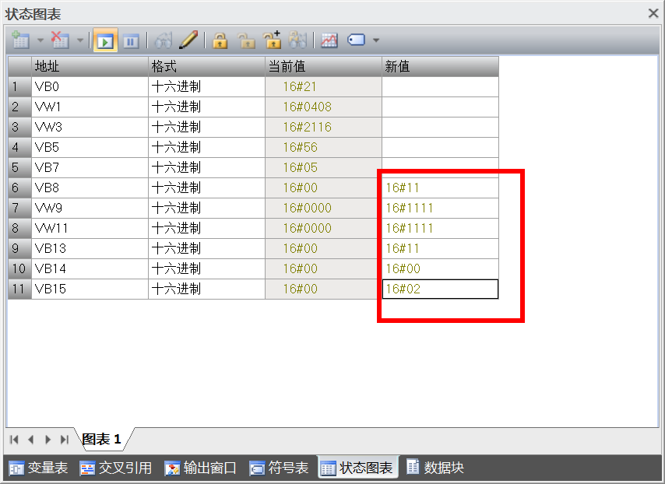Open the trend view chart icon
Image resolution: width=665 pixels, height=484 pixels.
329,40
